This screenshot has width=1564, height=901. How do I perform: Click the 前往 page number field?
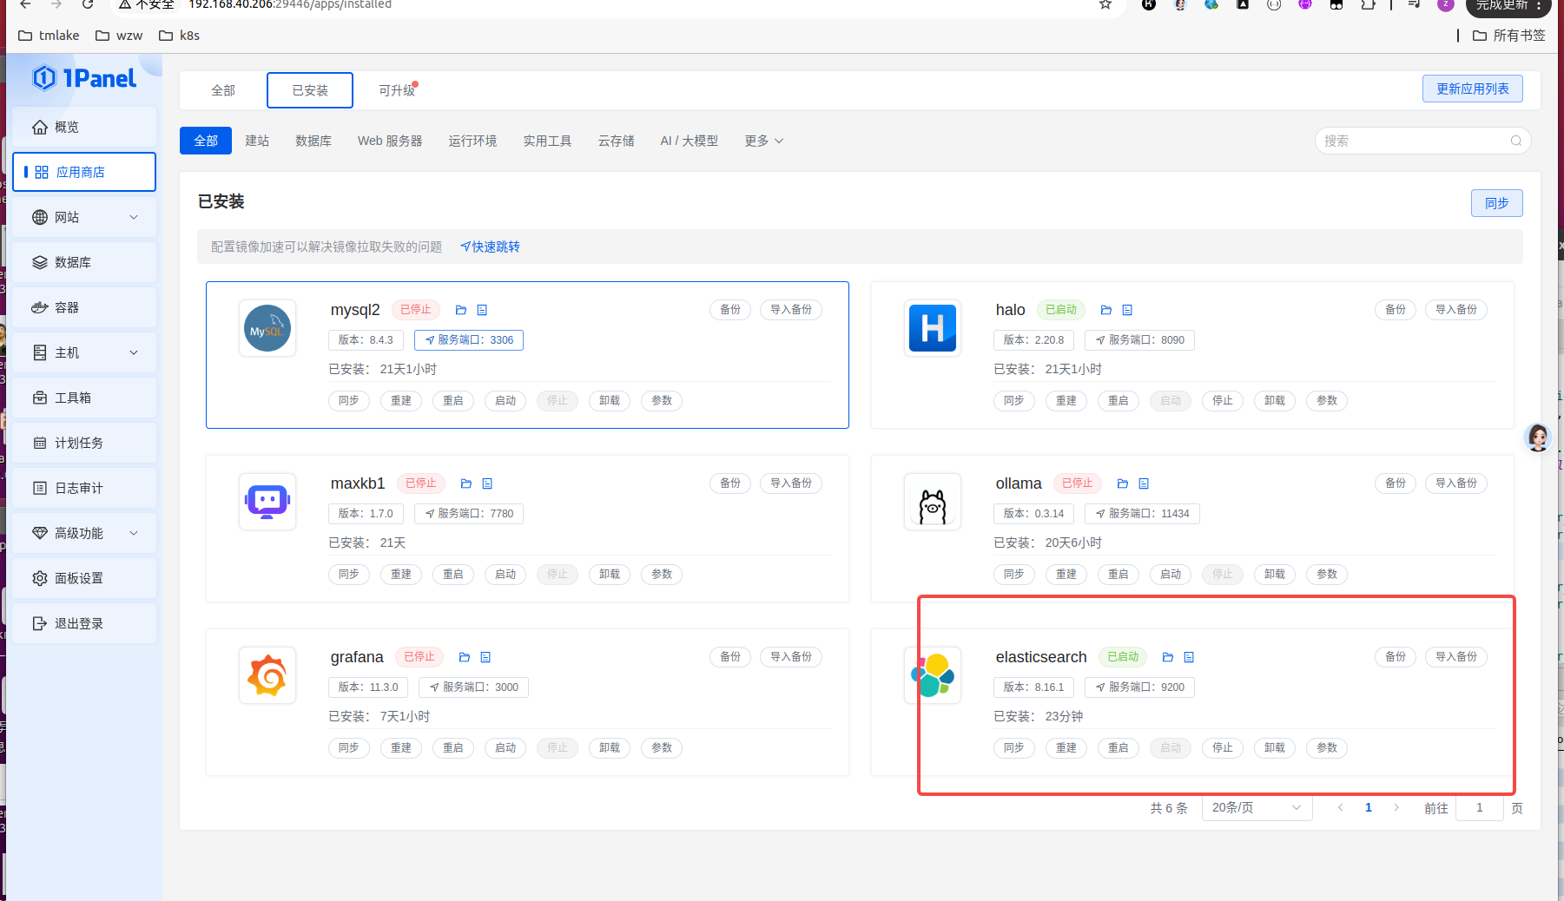click(1479, 807)
